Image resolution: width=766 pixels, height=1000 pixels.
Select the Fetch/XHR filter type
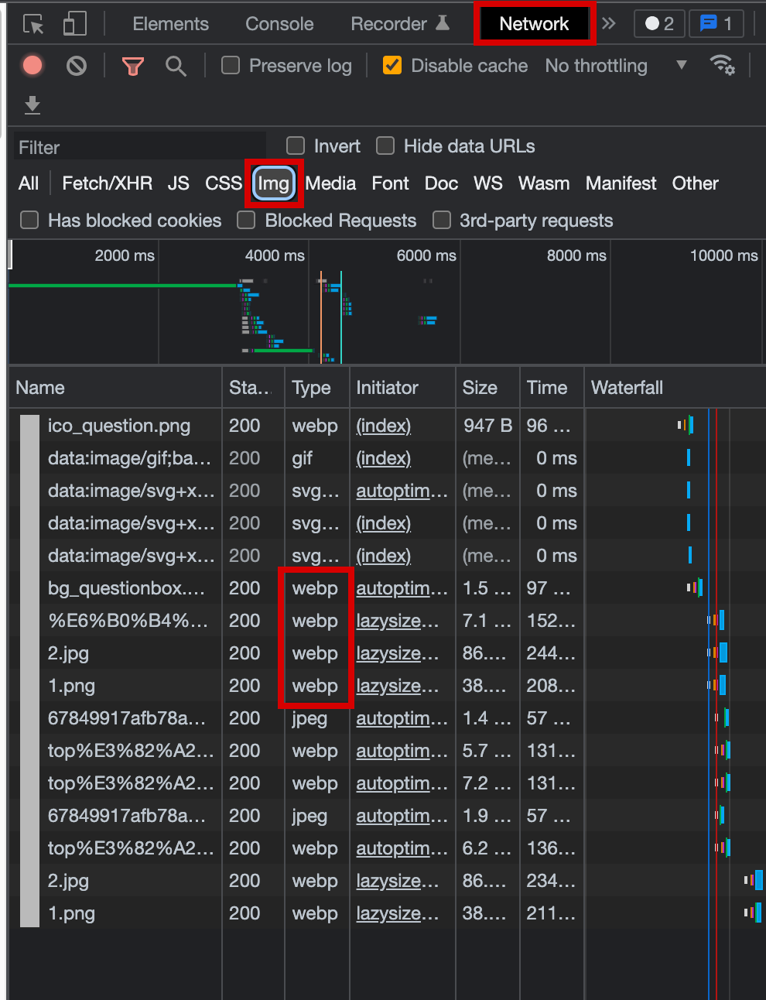(x=107, y=183)
